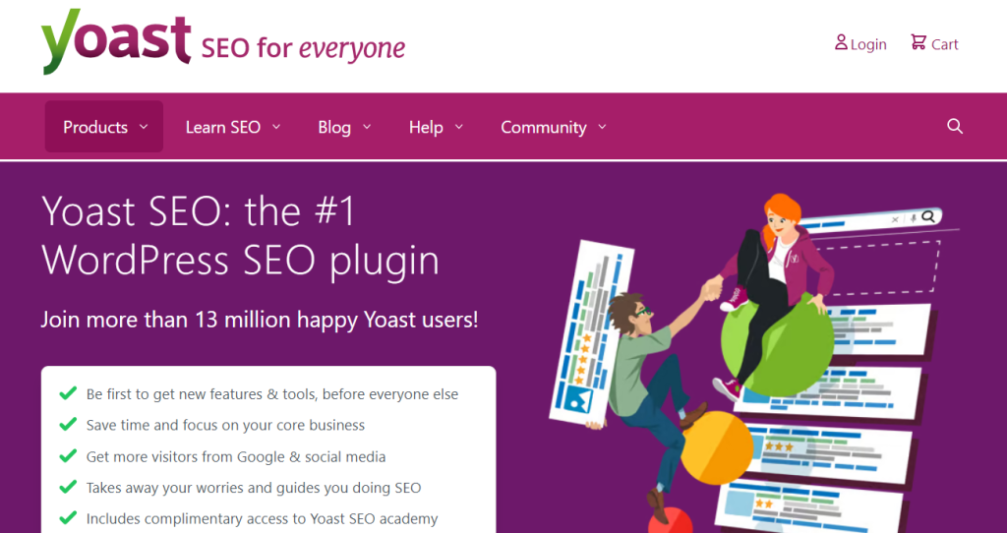Screen dimensions: 1007x533
Task: Open site search magnifier icon
Action: [x=955, y=127]
